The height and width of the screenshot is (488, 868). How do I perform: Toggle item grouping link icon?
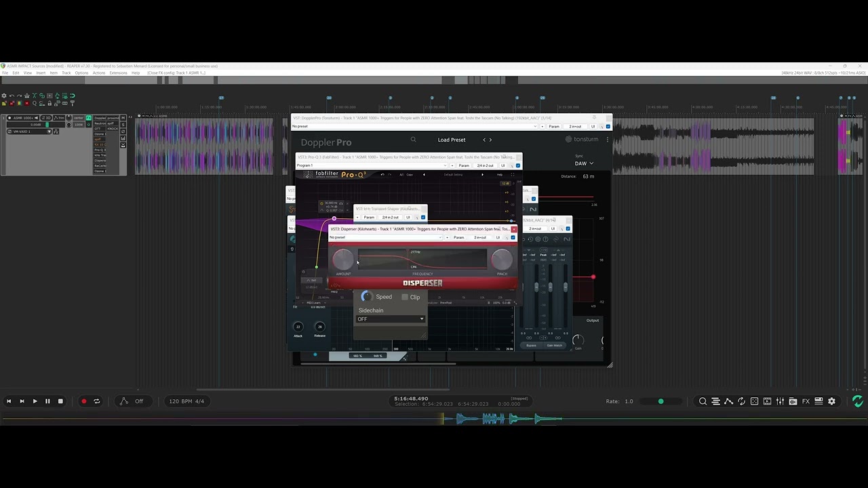(42, 96)
